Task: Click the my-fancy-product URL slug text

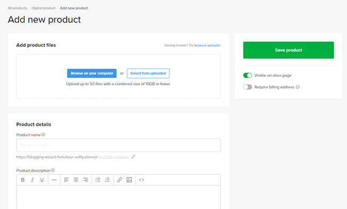Action: (114, 157)
